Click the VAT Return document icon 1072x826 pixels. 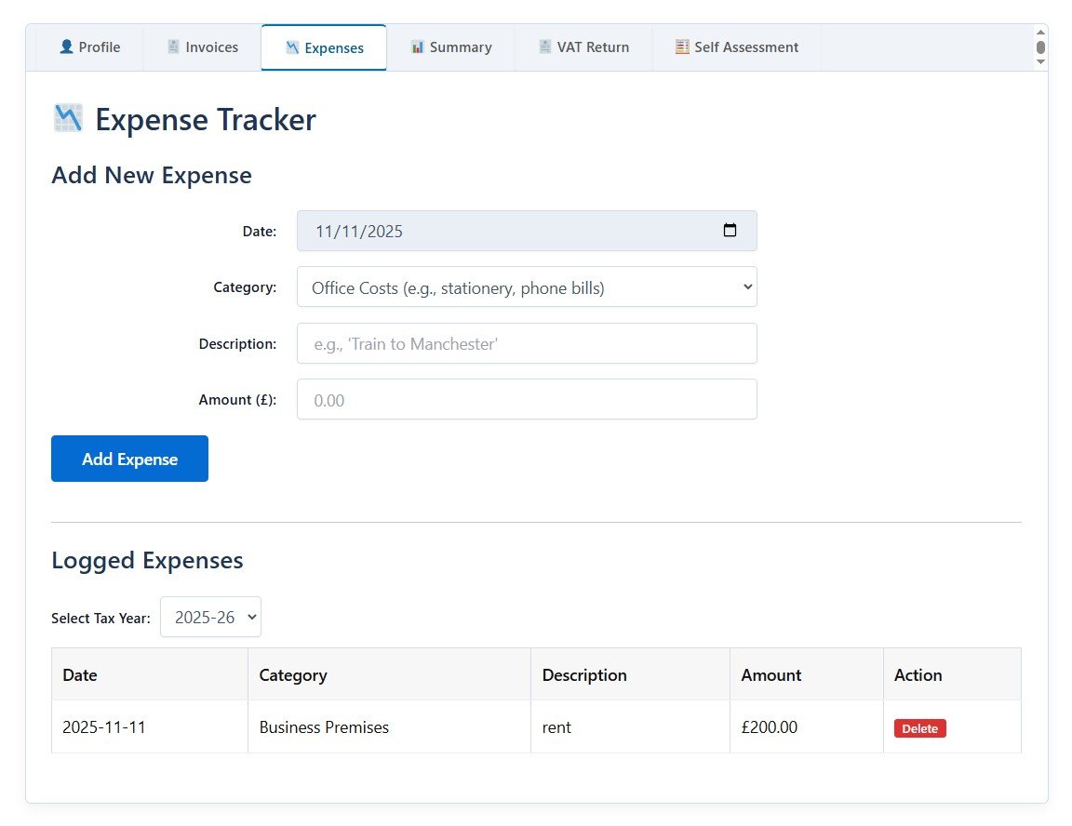543,47
